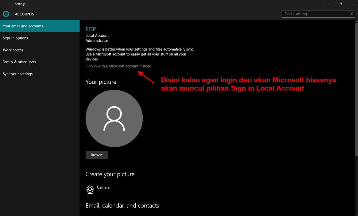Click Email, calendar, and contacts heading
358x216 pixels.
[122, 206]
